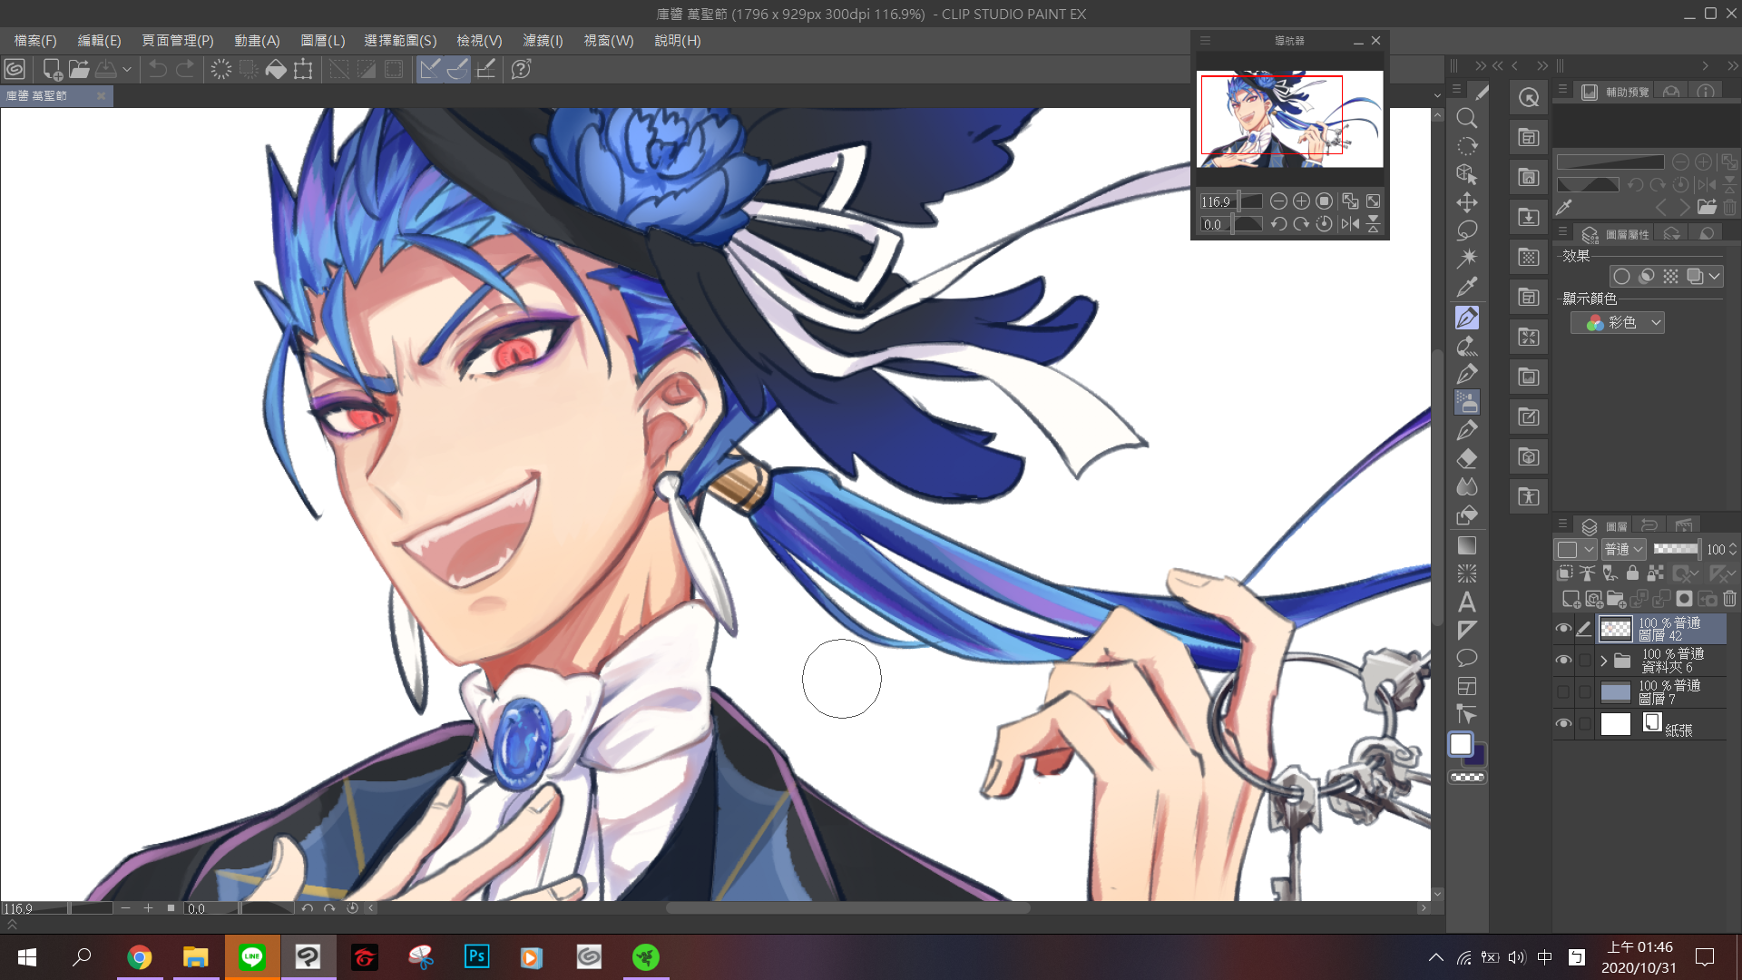Click the Clear (spinner) icon in toolbar

click(220, 69)
